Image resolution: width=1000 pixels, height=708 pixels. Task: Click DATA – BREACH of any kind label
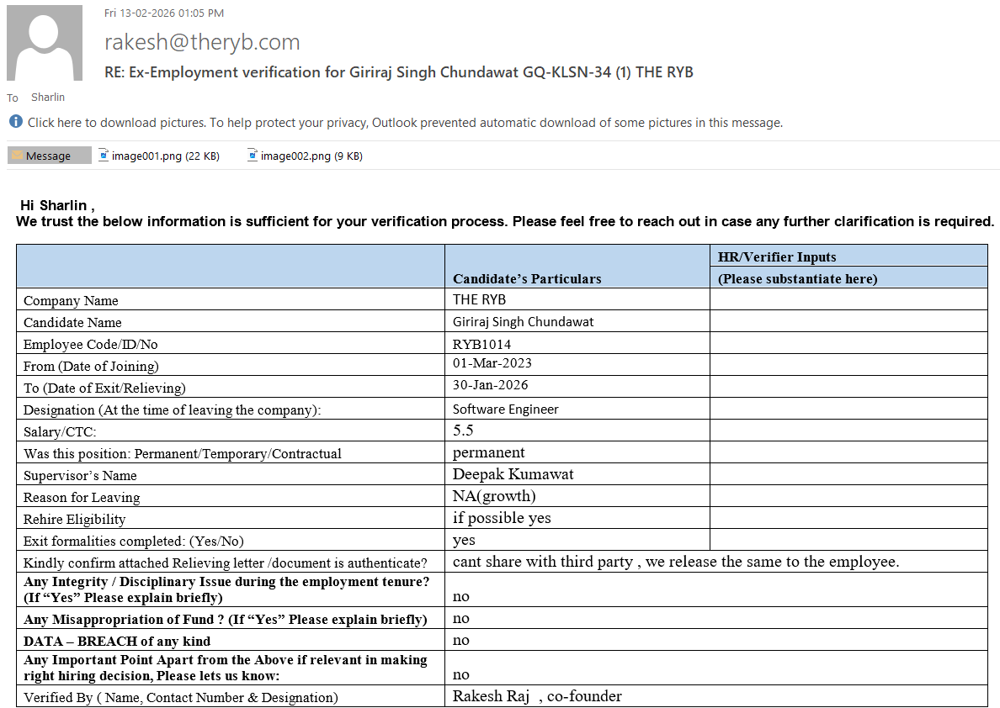coord(117,641)
